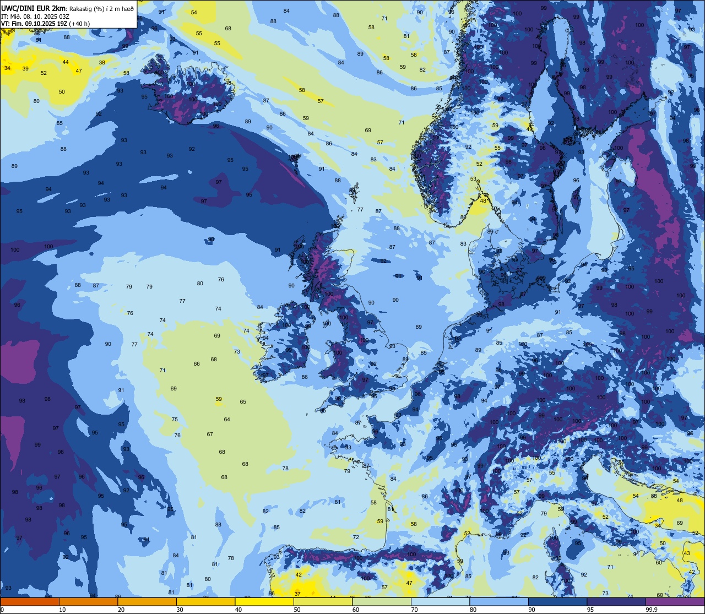Click the light blue 70–80 legend swatch
The width and height of the screenshot is (705, 614).
[x=440, y=602]
